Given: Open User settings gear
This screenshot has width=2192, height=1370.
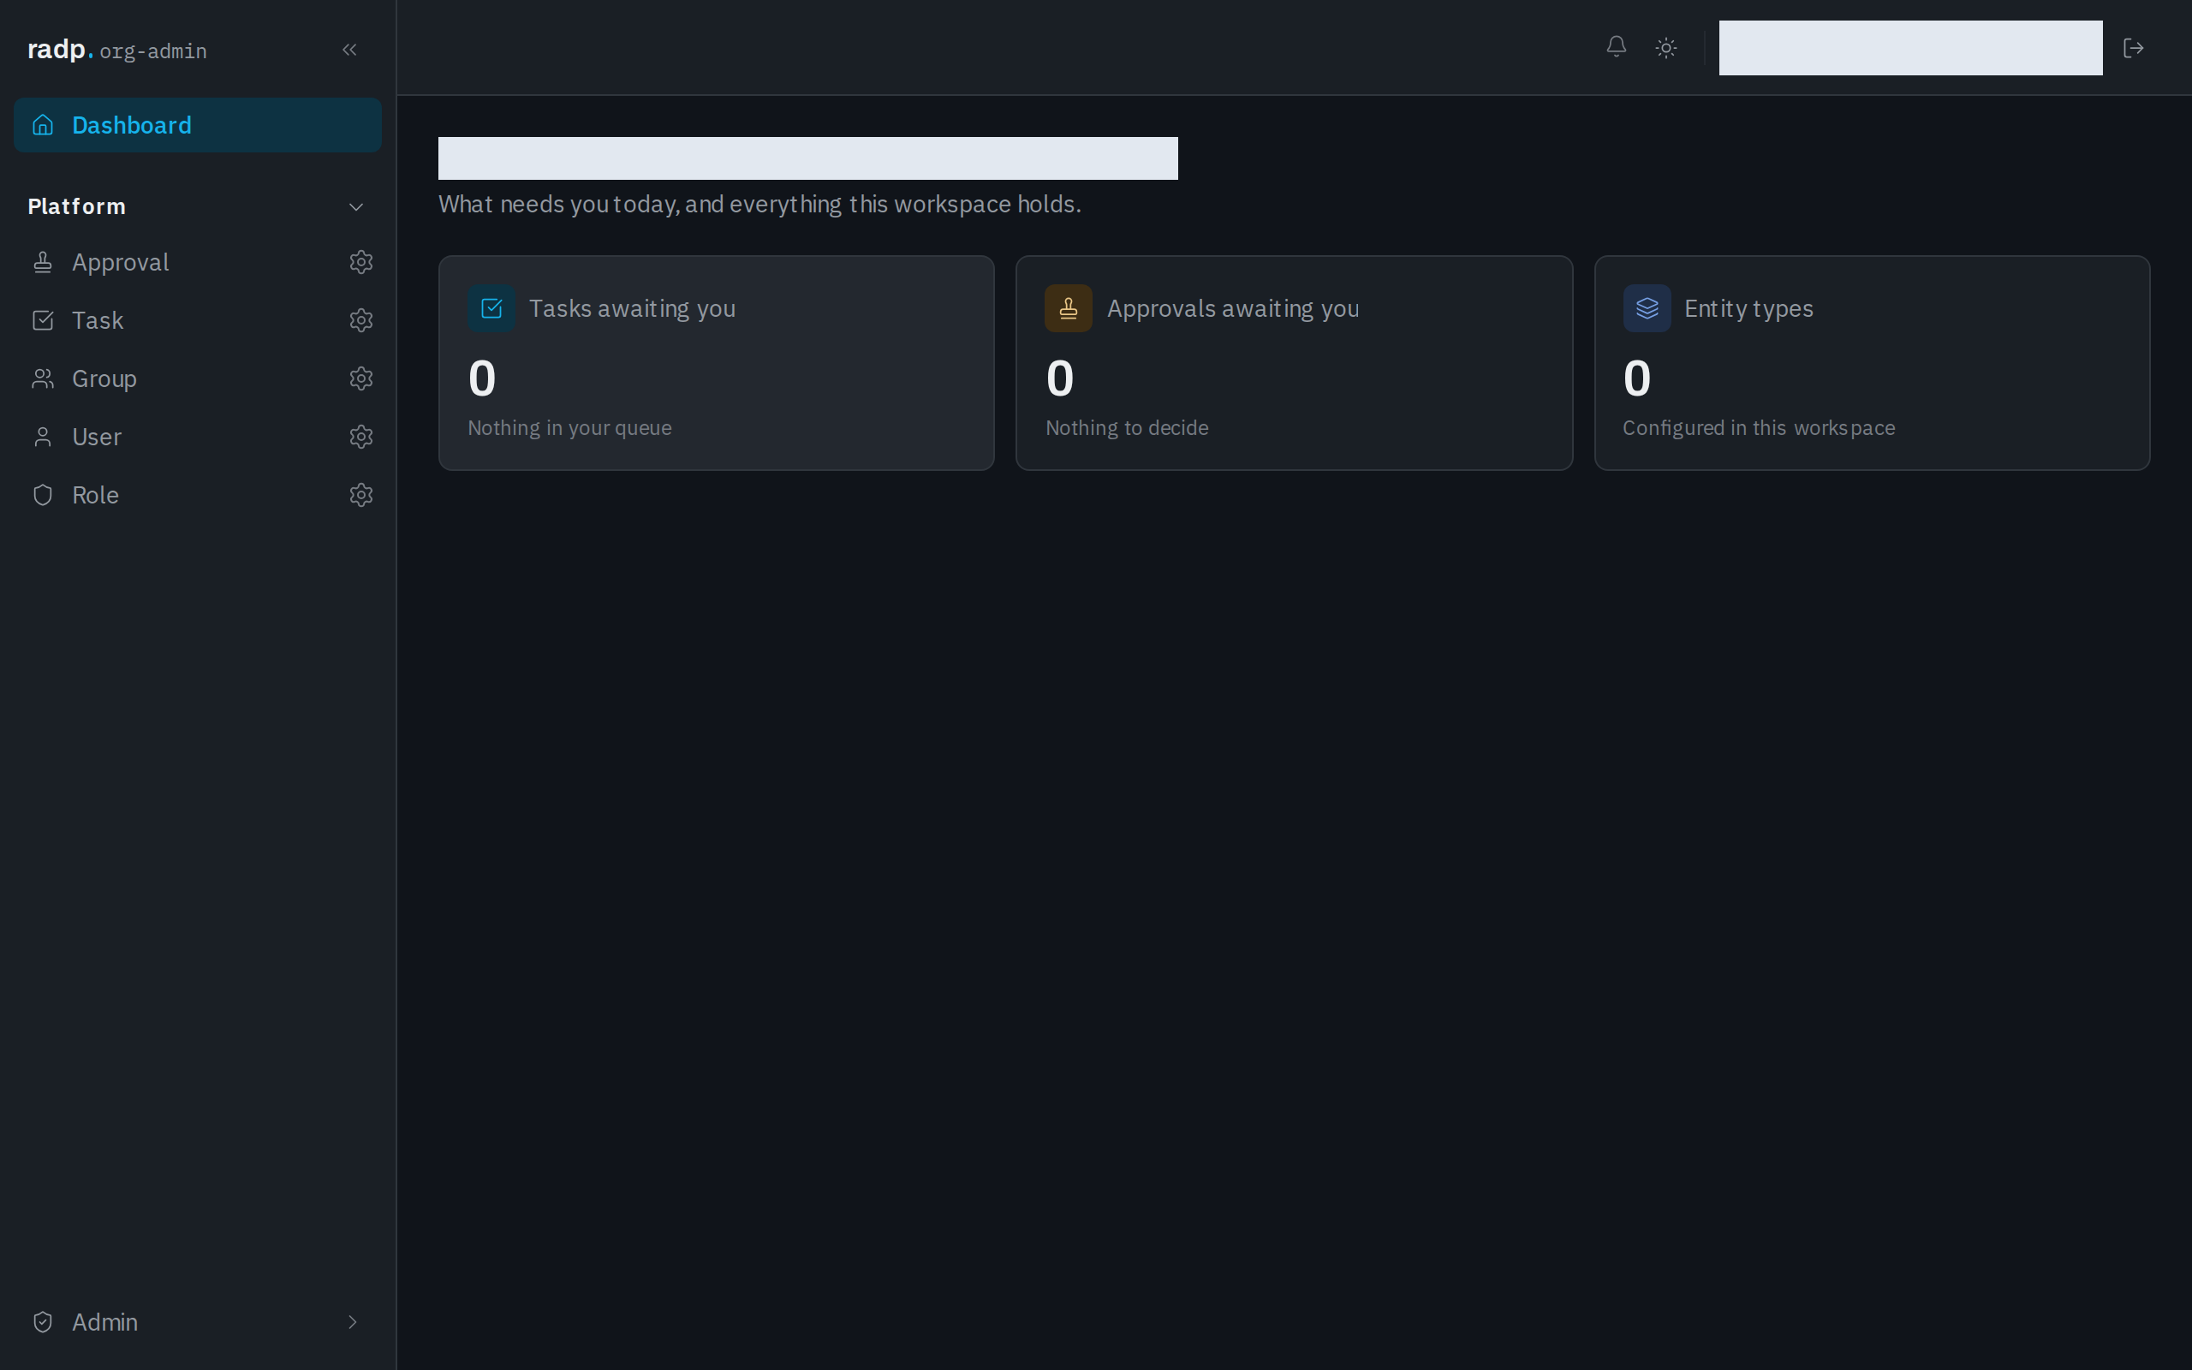Looking at the screenshot, I should (x=361, y=437).
